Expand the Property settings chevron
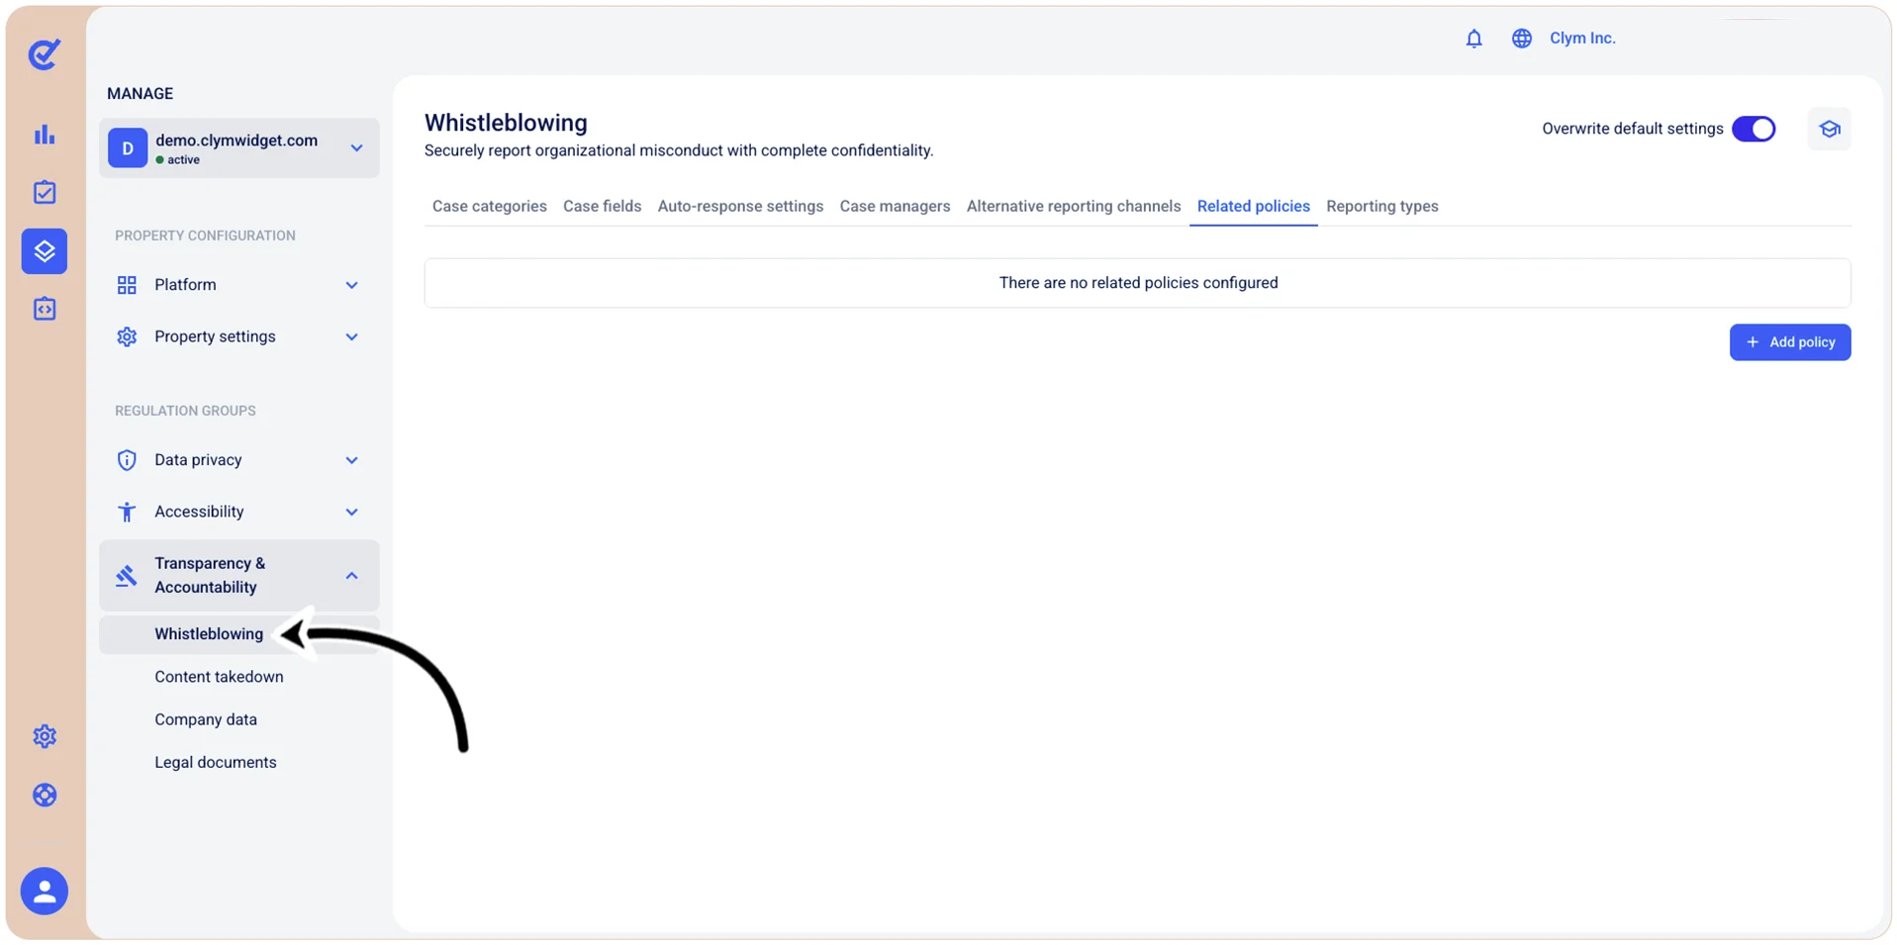Screen dimensions: 1897x945 click(351, 336)
